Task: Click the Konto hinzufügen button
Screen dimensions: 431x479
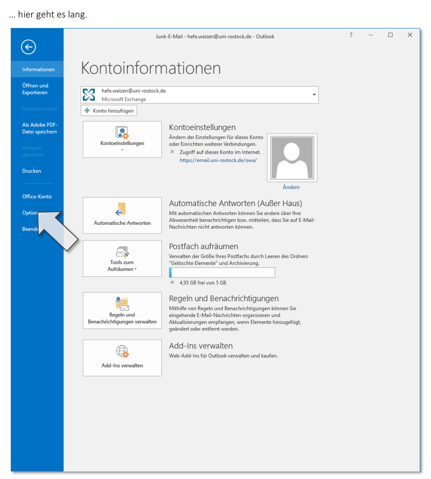Action: 109,111
